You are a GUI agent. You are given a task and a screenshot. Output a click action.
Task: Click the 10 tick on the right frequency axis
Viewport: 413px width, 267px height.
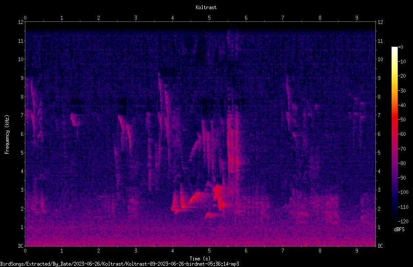(x=380, y=59)
